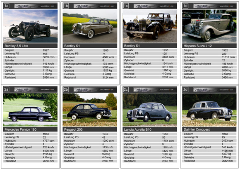
Task: Click the "2637 mm" Radstand value
Action: (168, 77)
